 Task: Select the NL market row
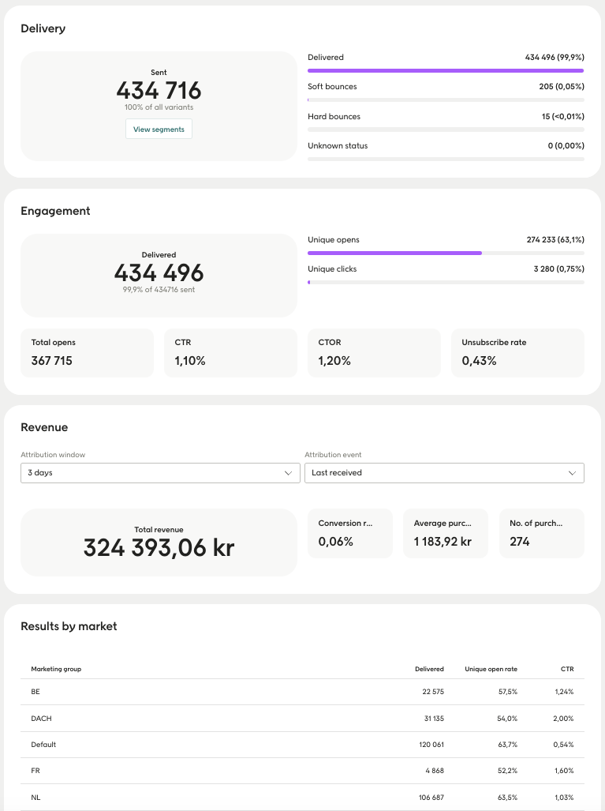coord(302,798)
